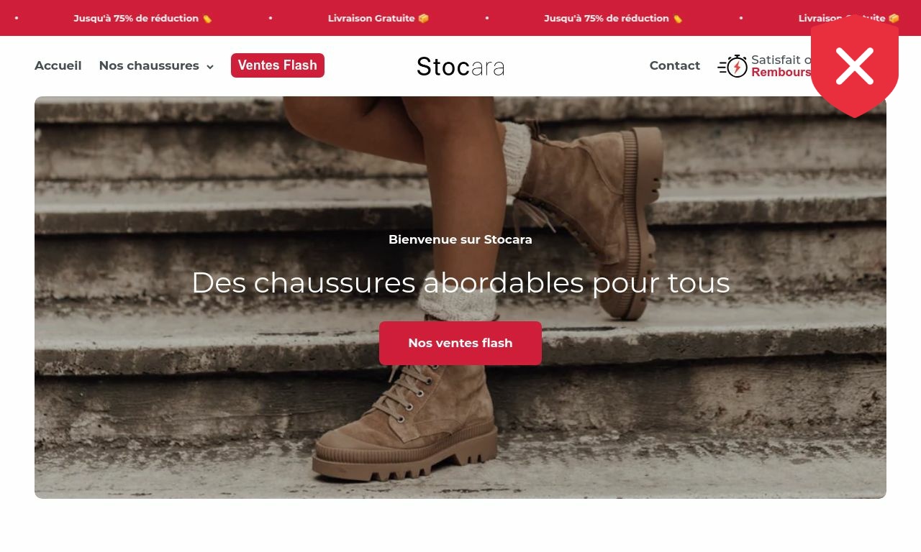Click the Des chaussures abordables pour tous heading
921x552 pixels.
(460, 282)
